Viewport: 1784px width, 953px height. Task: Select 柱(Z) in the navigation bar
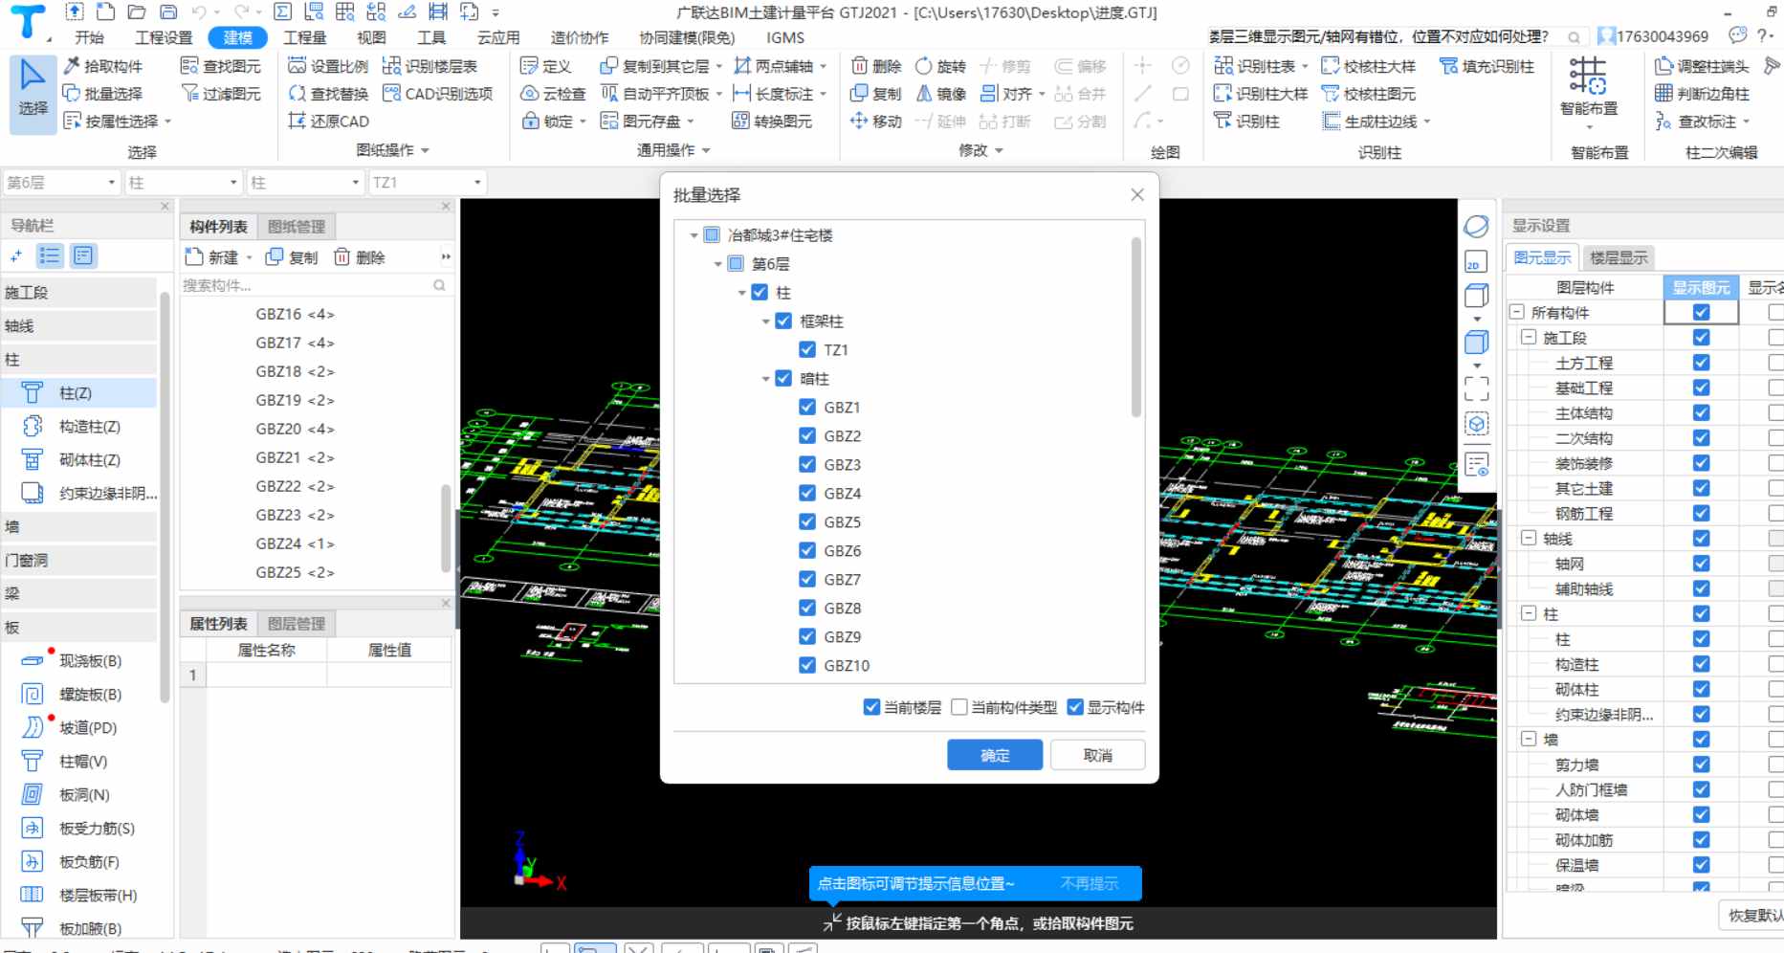click(79, 393)
